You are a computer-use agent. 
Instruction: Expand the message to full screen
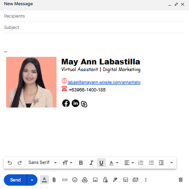click(x=176, y=4)
